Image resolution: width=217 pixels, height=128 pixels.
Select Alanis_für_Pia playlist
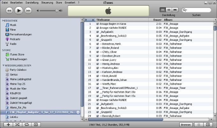coord(18,107)
